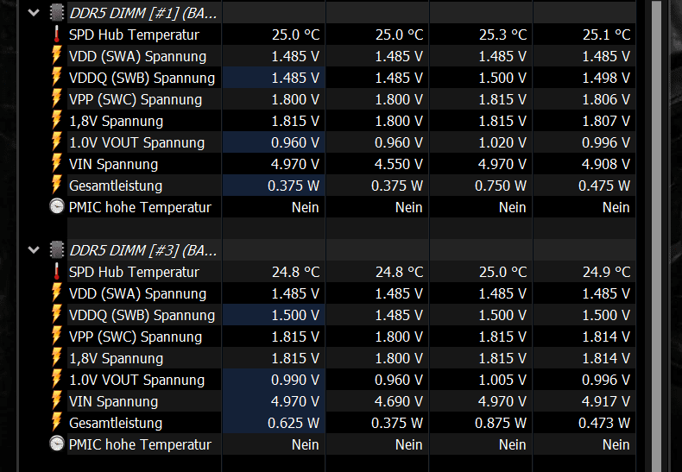This screenshot has height=472, width=682.
Task: Click the lightning icon of DIMM #1 VDD (SWA) Spannung
Action: [56, 56]
